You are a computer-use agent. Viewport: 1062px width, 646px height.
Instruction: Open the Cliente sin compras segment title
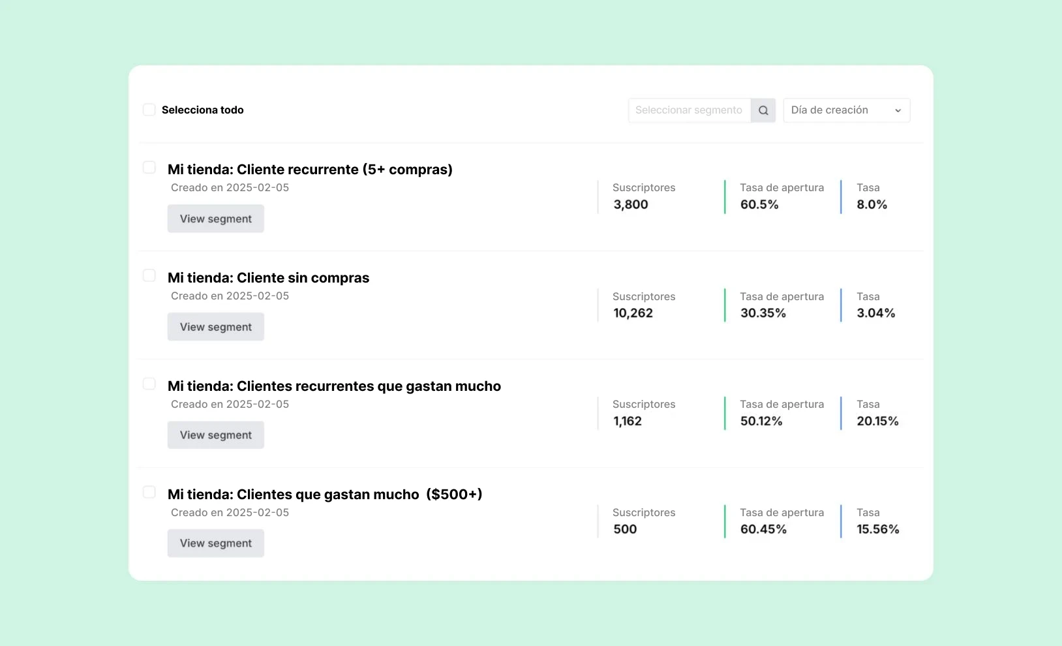268,278
